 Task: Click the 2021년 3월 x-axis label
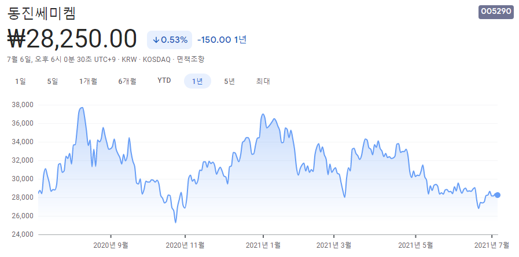tap(334, 245)
